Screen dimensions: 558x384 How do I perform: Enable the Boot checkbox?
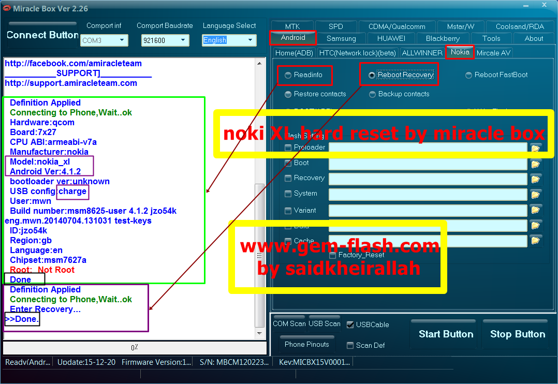click(288, 163)
